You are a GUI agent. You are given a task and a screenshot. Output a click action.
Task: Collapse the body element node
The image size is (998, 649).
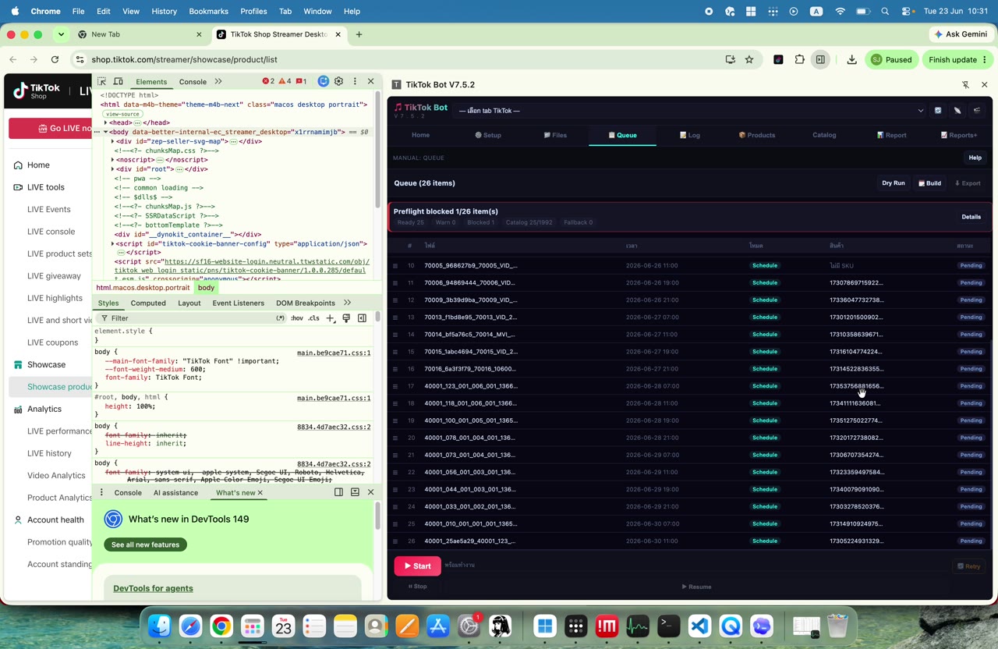(x=106, y=132)
